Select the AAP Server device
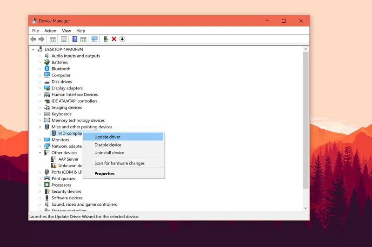 click(x=68, y=159)
